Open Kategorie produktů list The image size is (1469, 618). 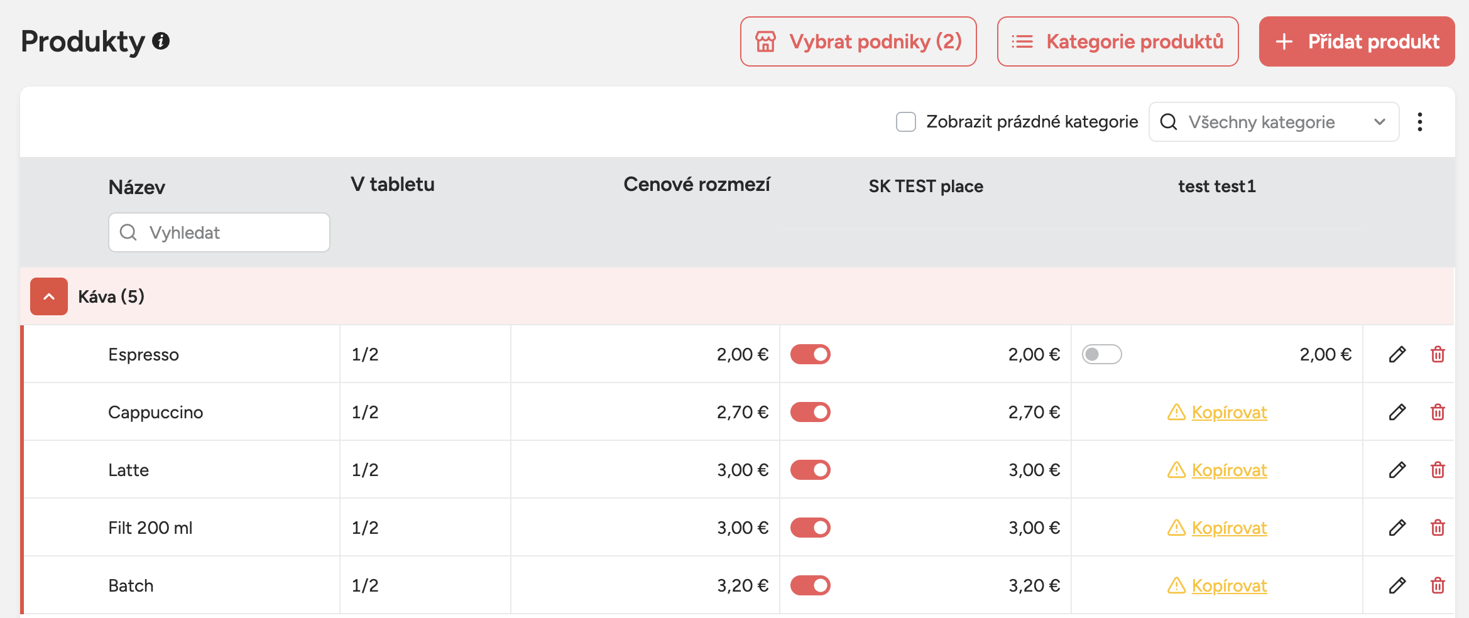pos(1118,41)
